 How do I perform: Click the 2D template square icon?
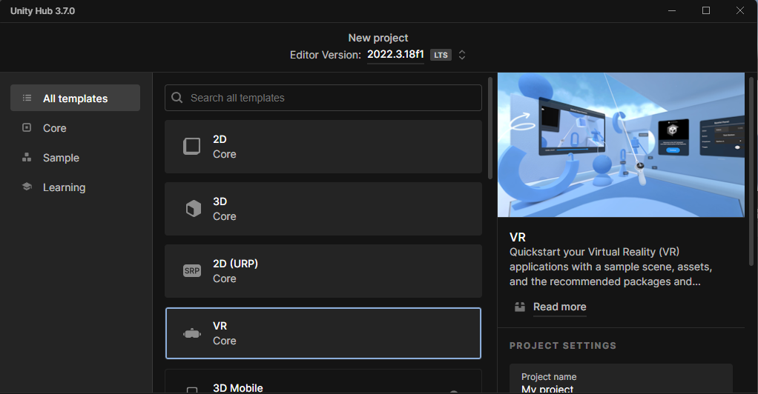[x=192, y=147]
